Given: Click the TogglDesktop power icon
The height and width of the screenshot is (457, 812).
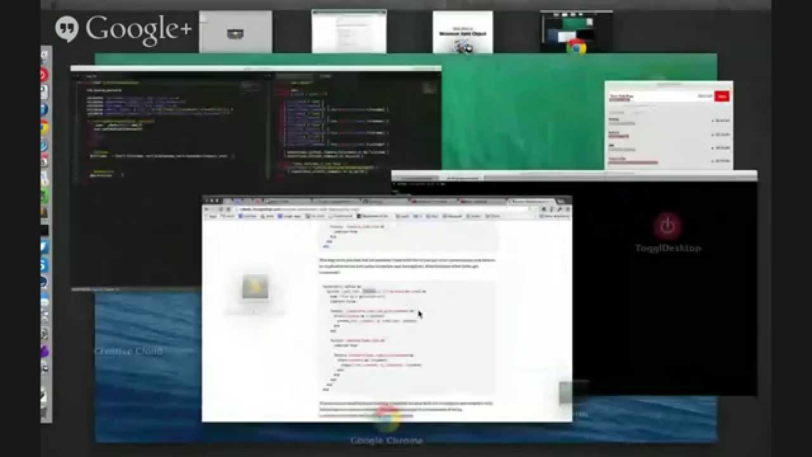Looking at the screenshot, I should pos(667,226).
